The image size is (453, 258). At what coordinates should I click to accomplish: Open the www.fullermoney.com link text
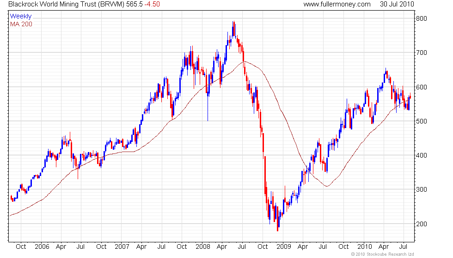(x=337, y=4)
